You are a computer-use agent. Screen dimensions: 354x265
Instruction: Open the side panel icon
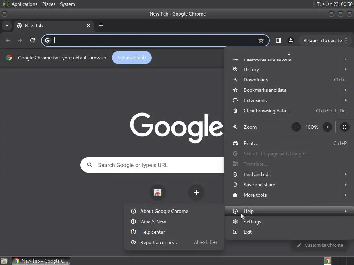pyautogui.click(x=278, y=40)
